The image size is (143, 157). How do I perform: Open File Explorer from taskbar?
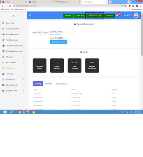(5, 112)
